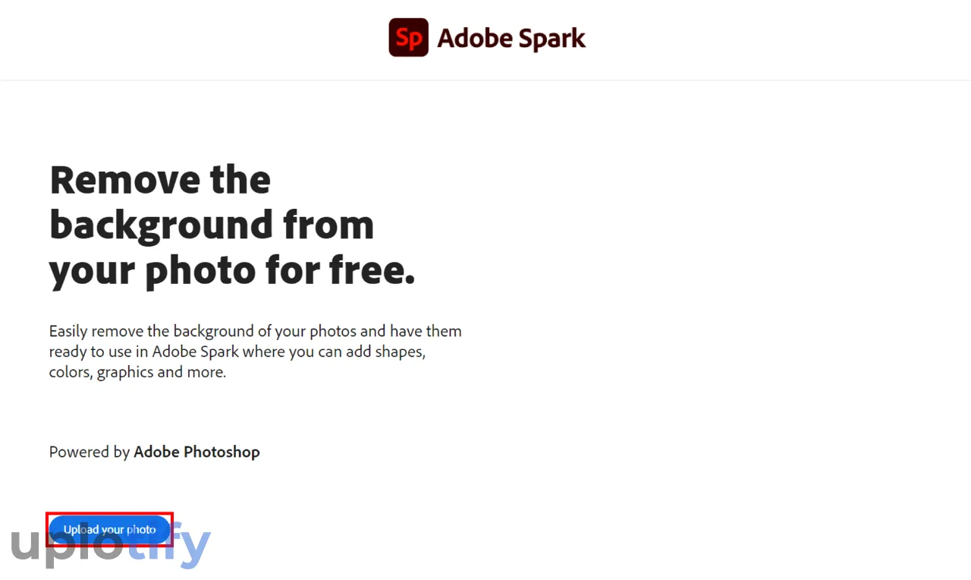Click the 'Easily remove the background' sentence
Image resolution: width=971 pixels, height=580 pixels.
click(255, 331)
